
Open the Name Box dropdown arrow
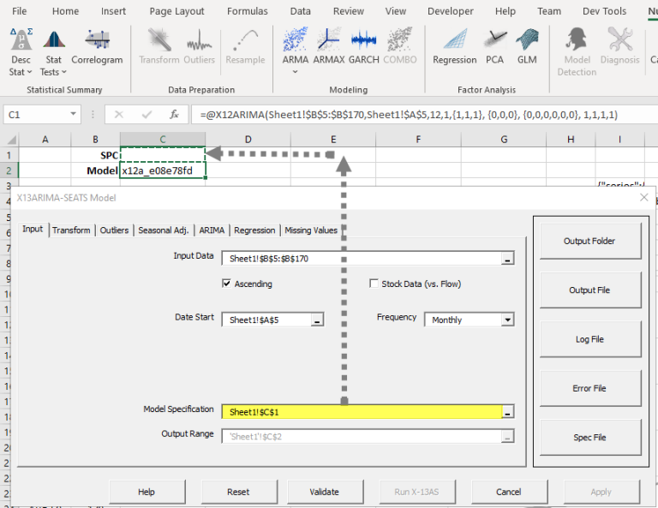click(74, 114)
